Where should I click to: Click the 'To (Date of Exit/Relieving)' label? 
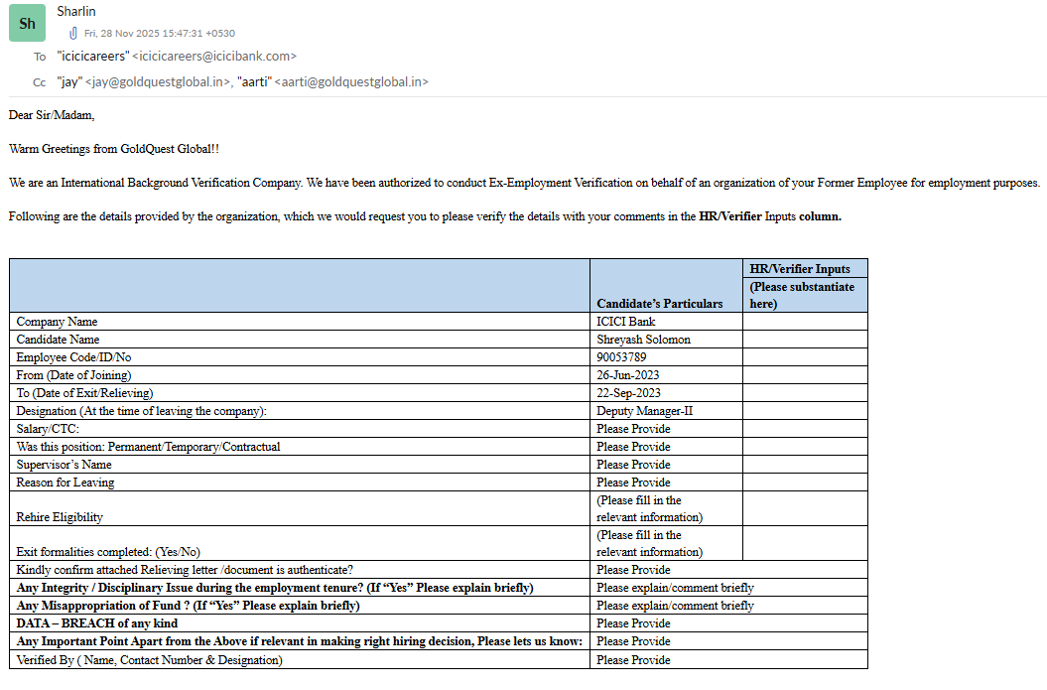tap(84, 393)
